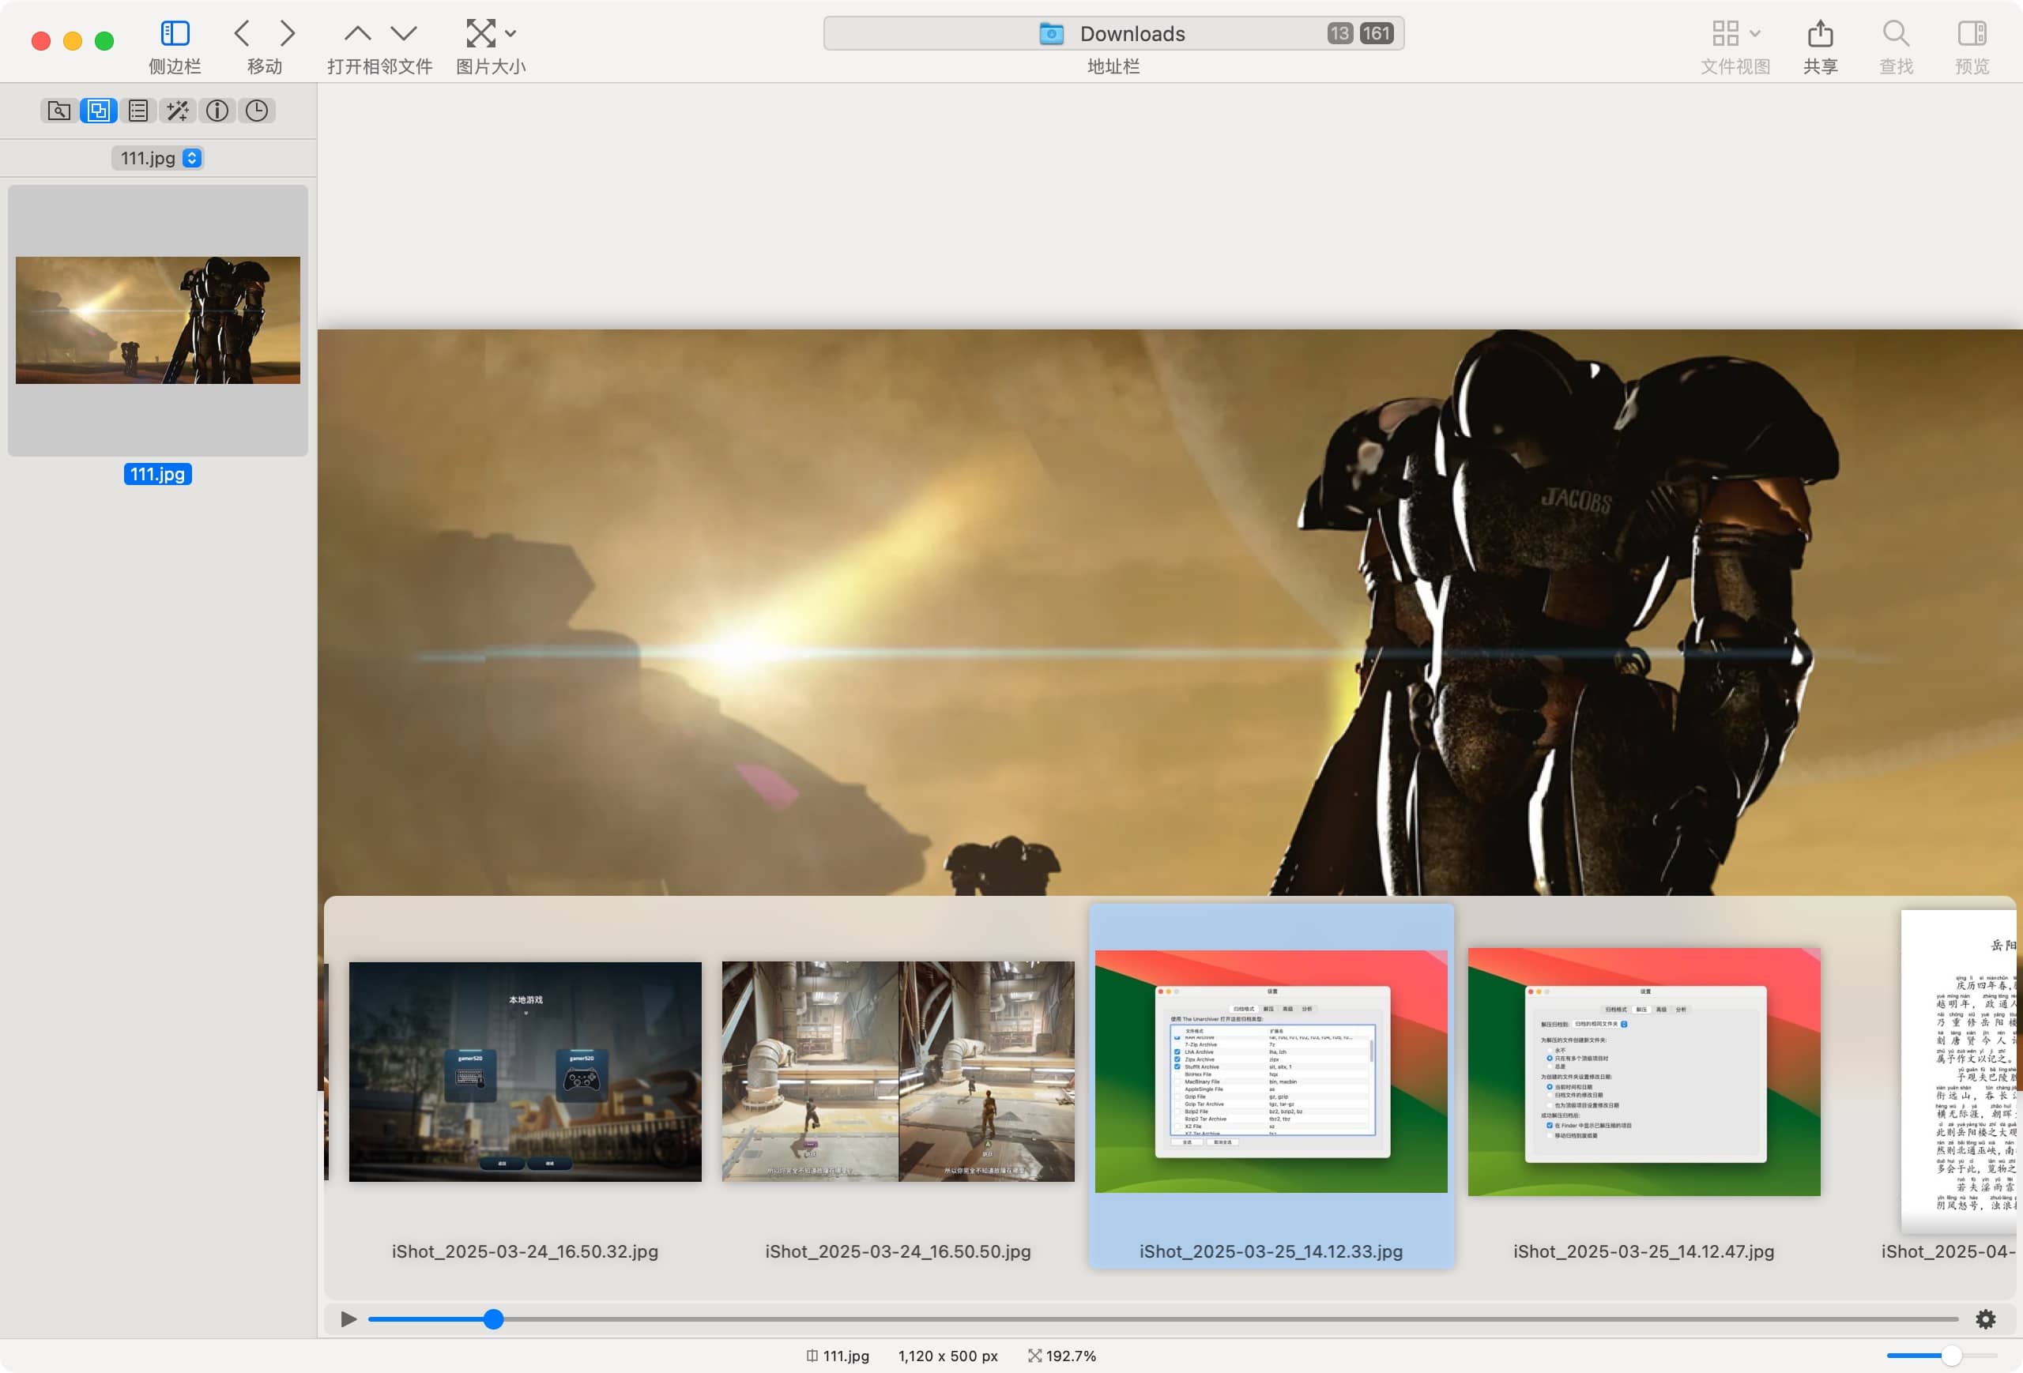The width and height of the screenshot is (2023, 1373).
Task: Open 查找 search
Action: coord(1896,33)
